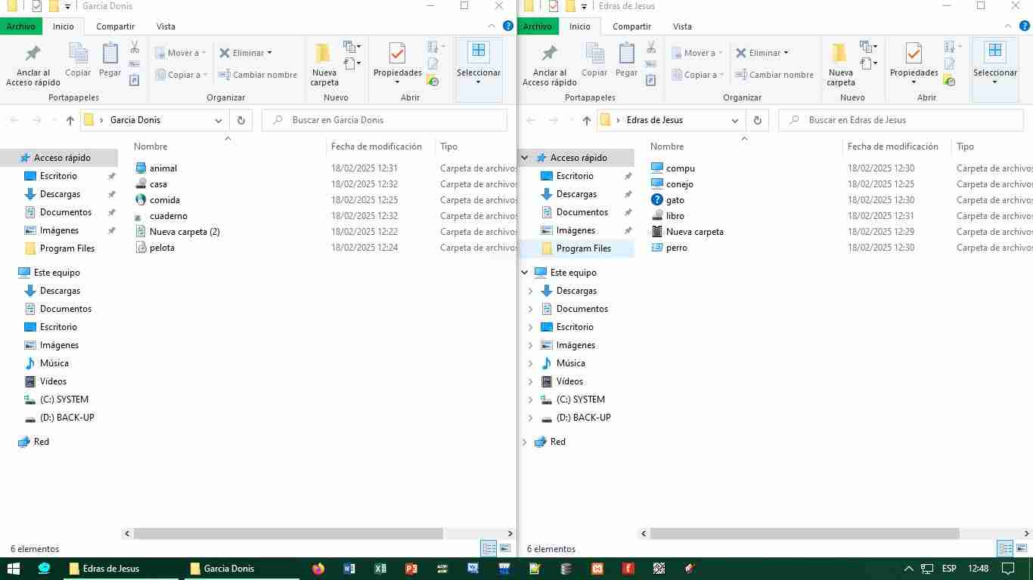The width and height of the screenshot is (1033, 580).
Task: Click the Pegar icon in Edras de Jesus ribbon
Action: 626,54
